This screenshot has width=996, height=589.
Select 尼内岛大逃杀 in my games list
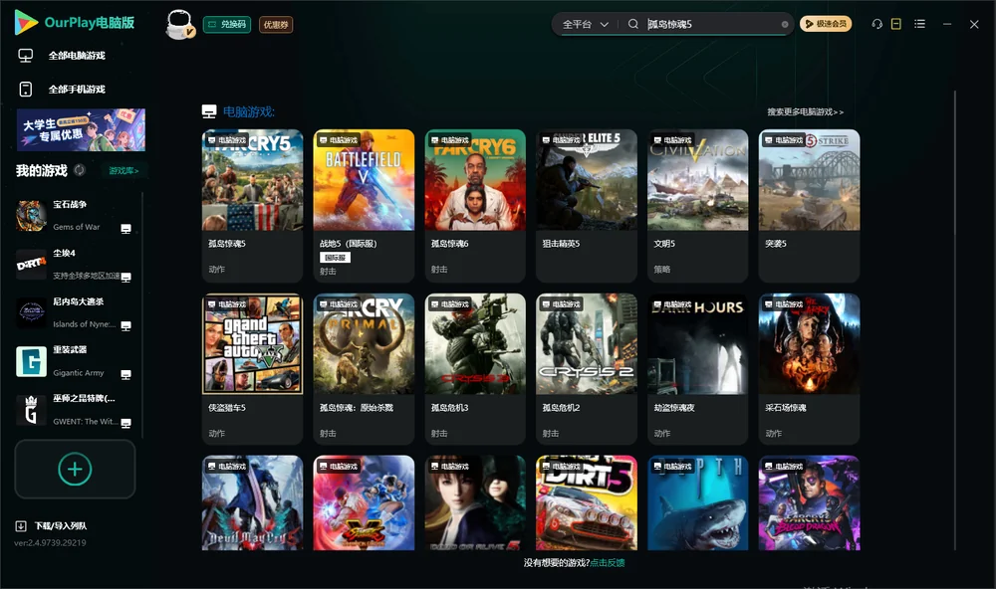pos(75,312)
